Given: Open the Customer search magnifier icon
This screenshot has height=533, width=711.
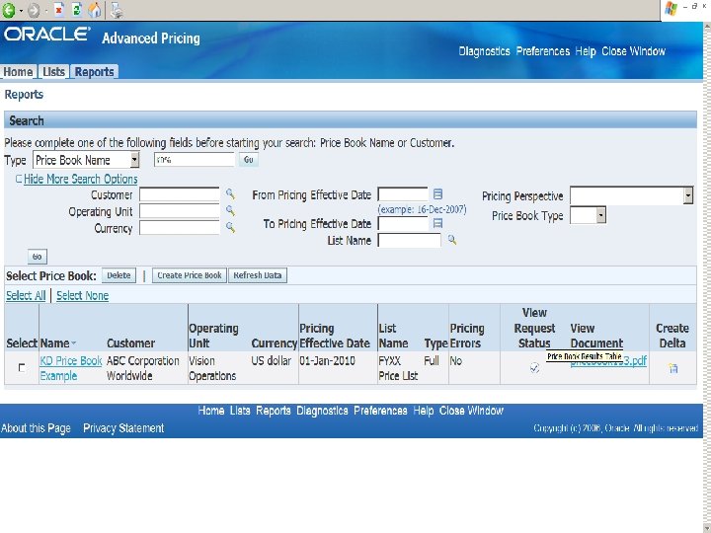Looking at the screenshot, I should [230, 194].
